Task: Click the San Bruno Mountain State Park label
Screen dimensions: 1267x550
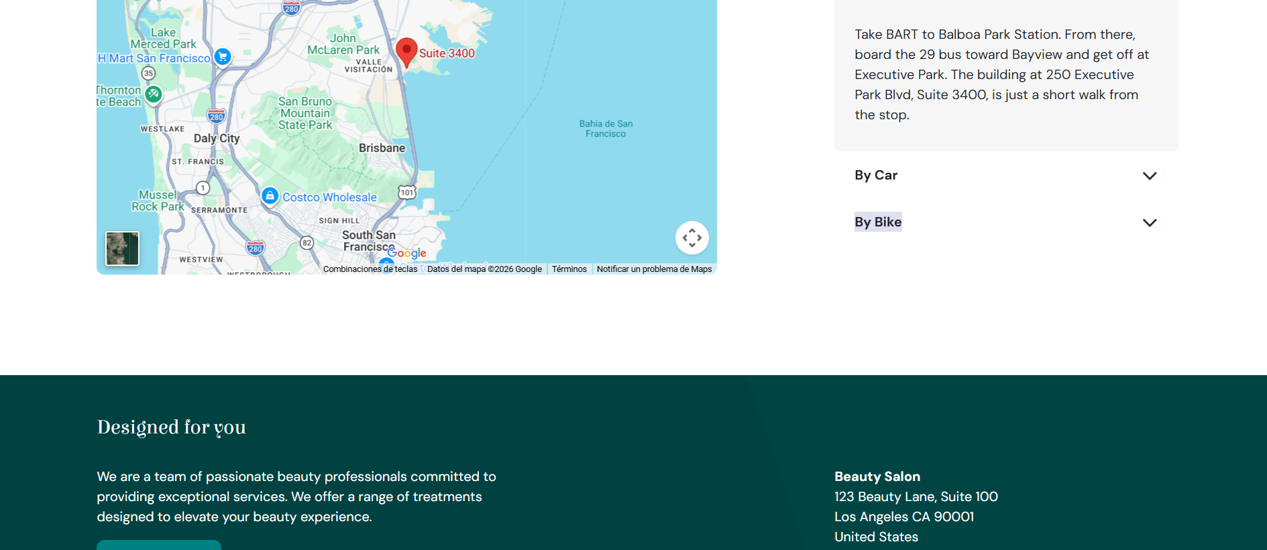Action: coord(306,113)
